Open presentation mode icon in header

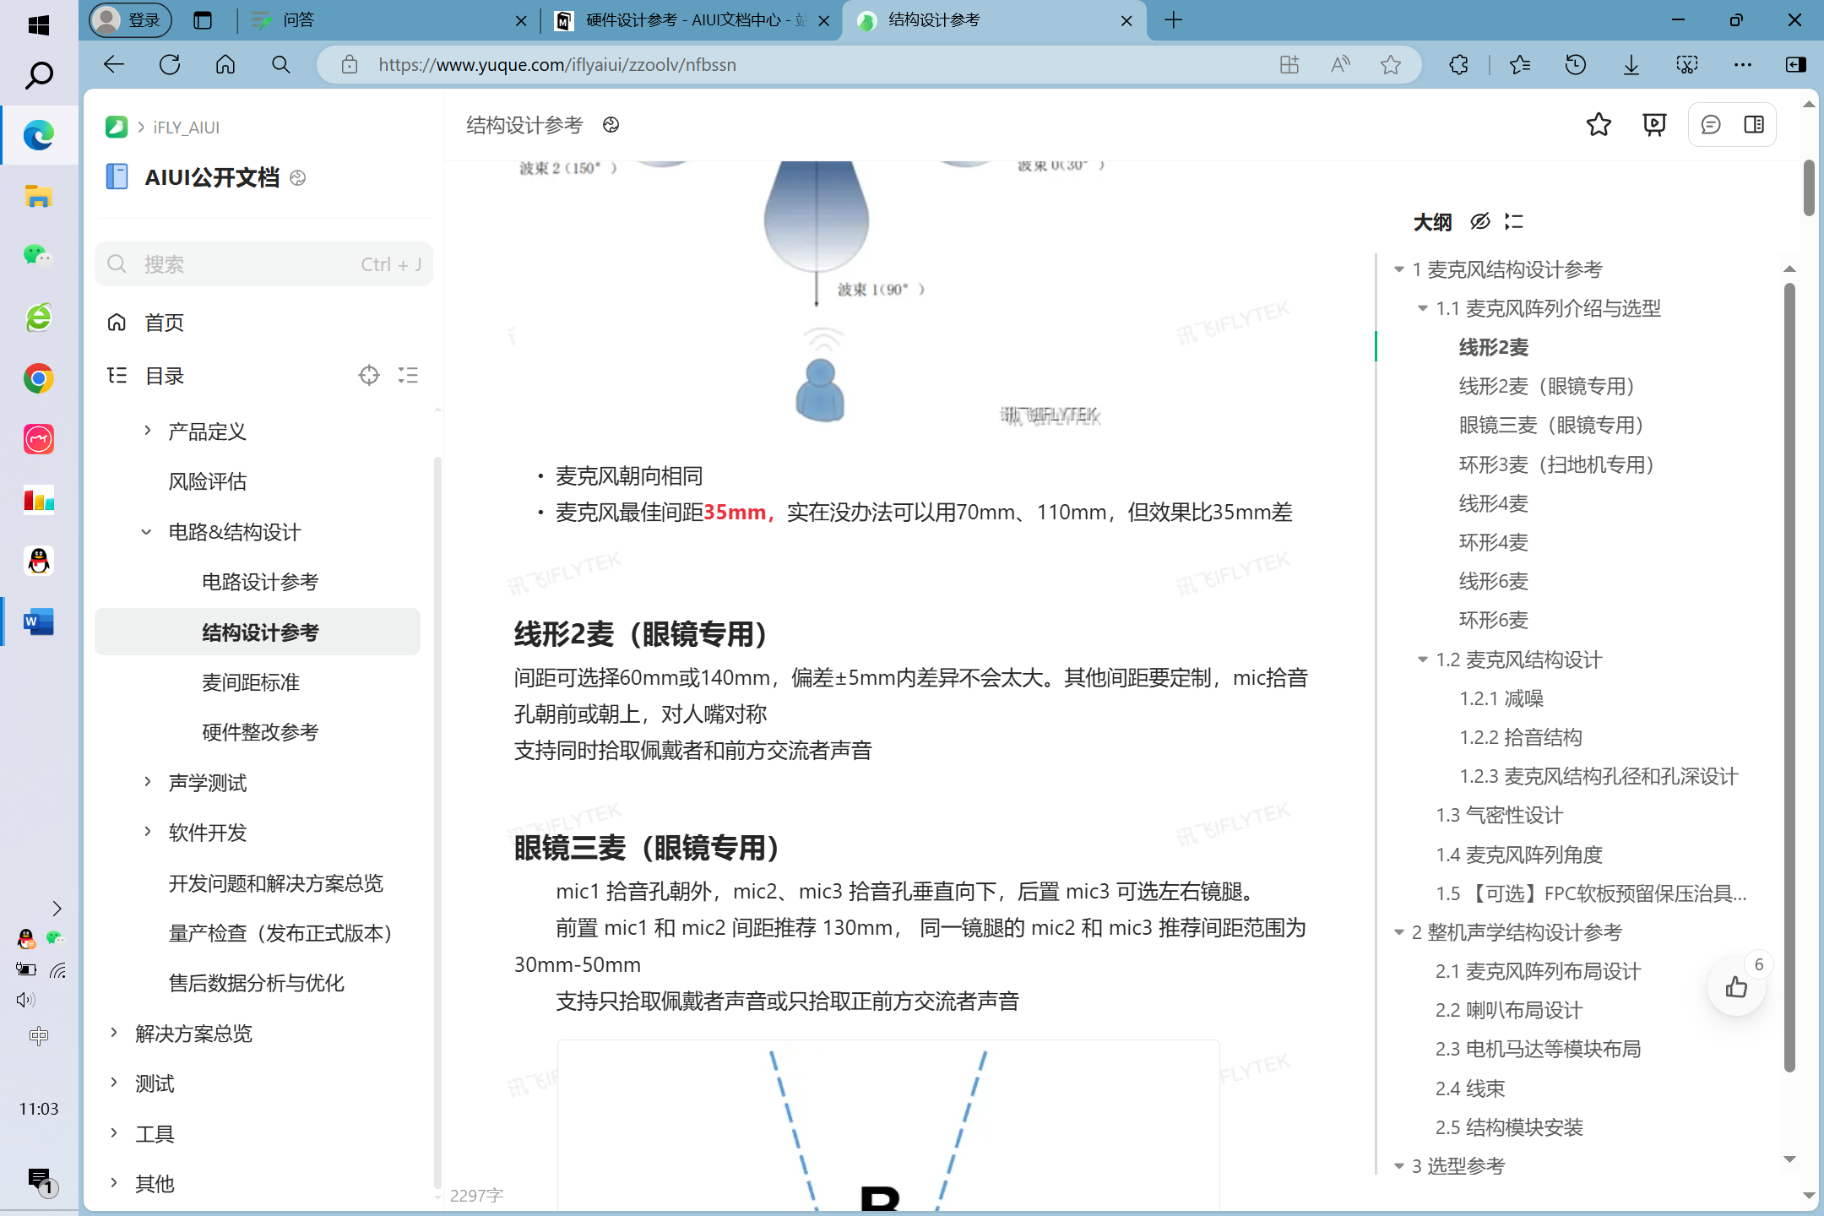click(x=1653, y=125)
